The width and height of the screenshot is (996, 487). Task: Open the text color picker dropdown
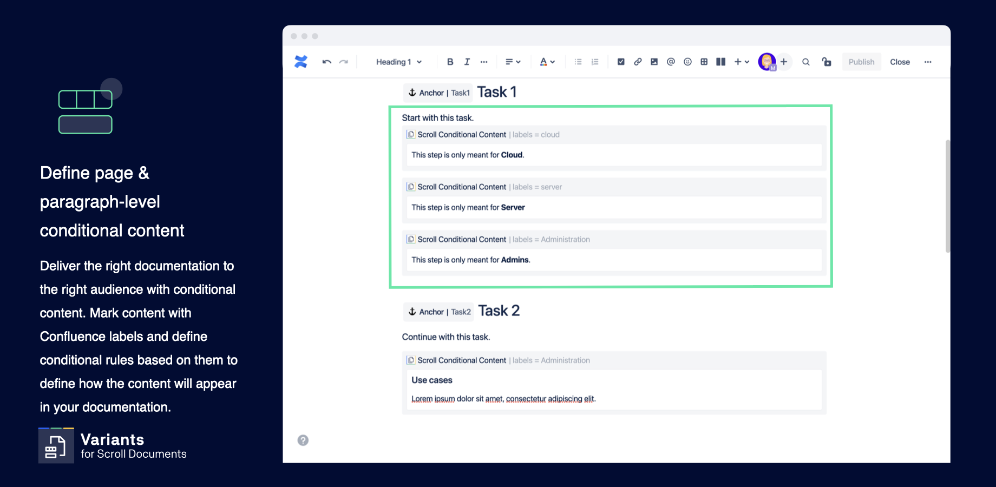[x=547, y=62]
